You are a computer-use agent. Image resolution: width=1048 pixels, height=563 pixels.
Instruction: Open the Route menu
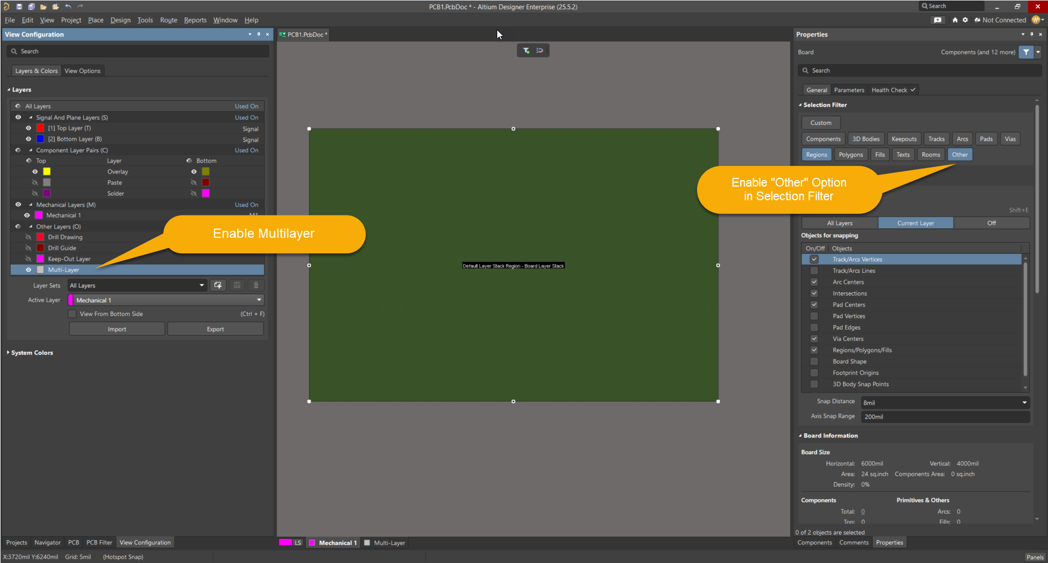169,20
